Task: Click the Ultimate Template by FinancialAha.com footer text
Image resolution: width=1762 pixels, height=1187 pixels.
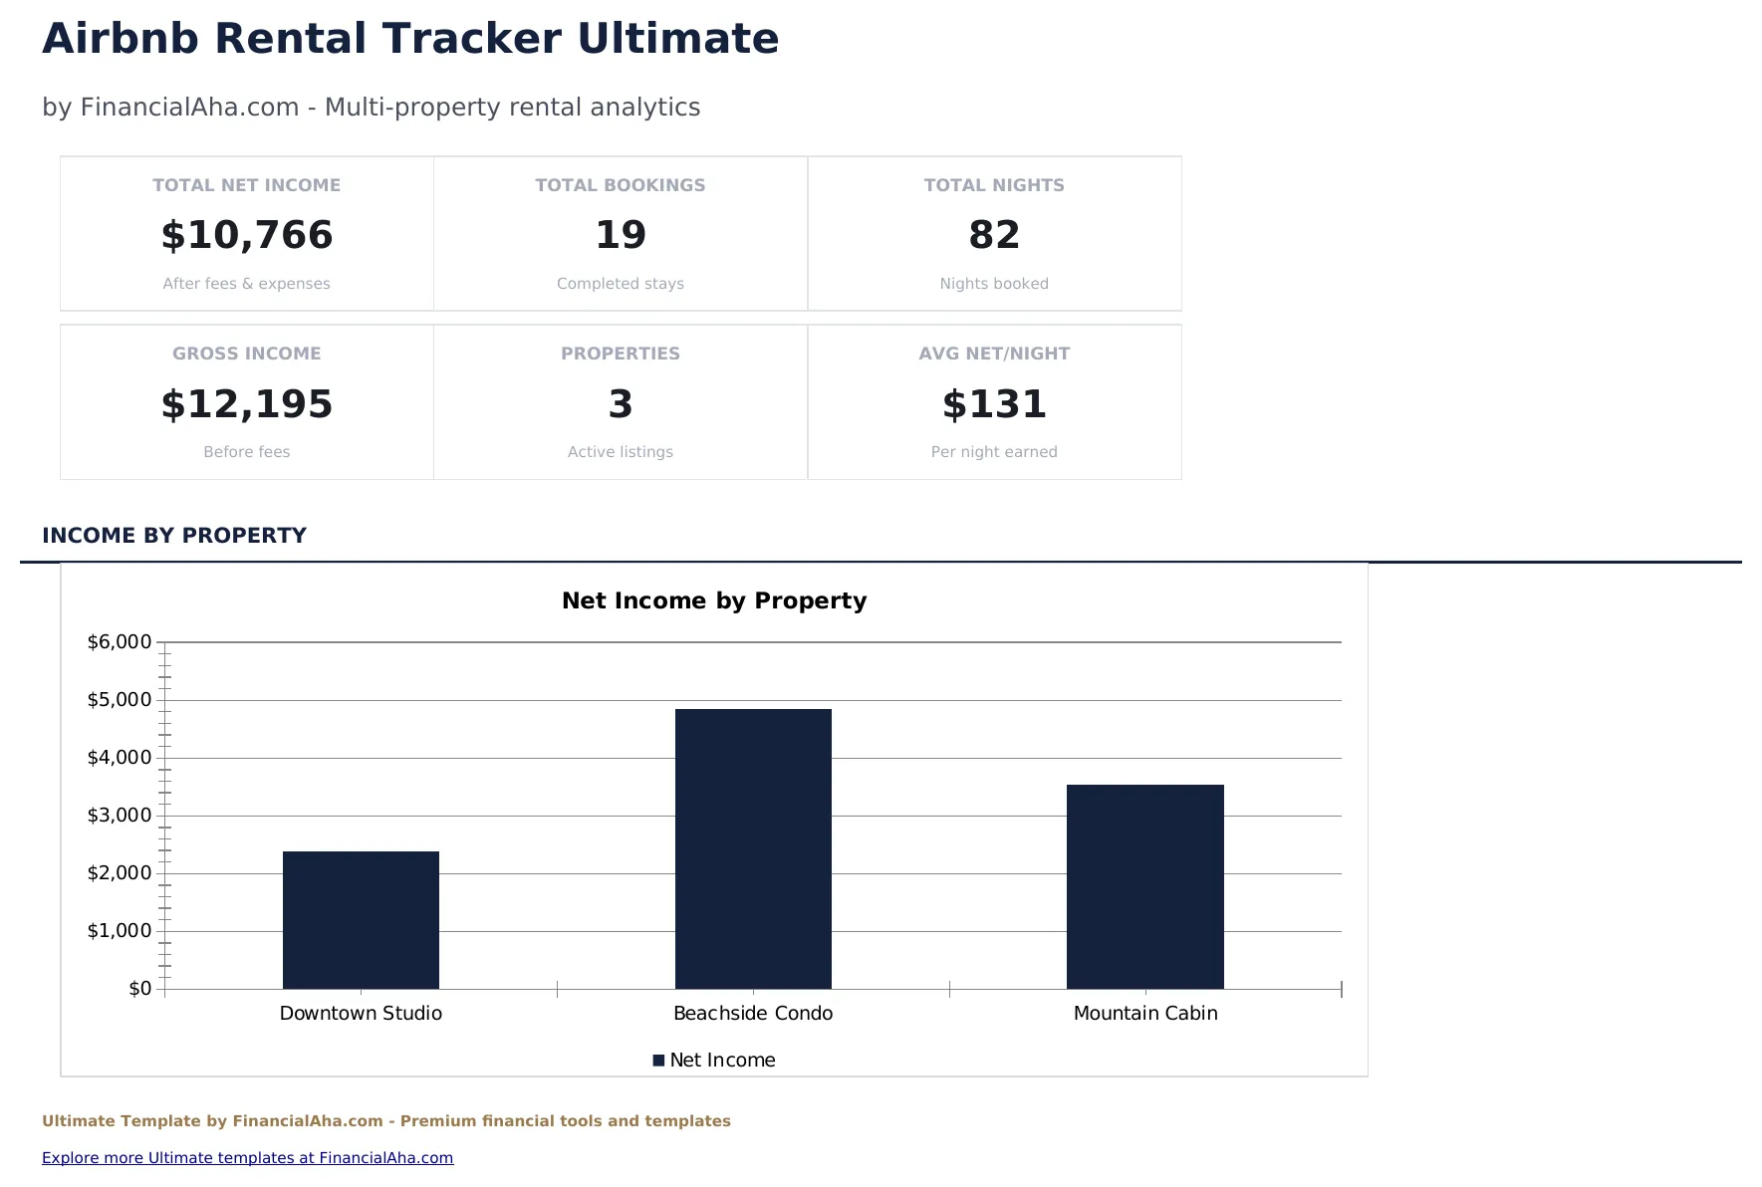Action: [385, 1120]
